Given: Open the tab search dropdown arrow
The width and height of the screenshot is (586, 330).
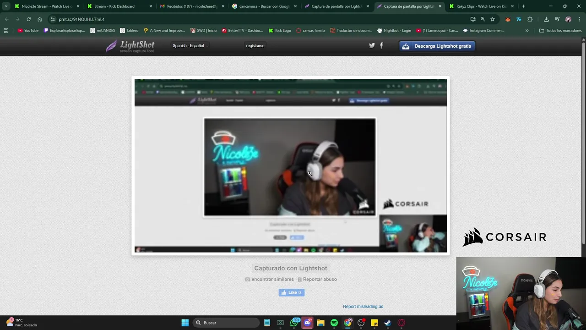Looking at the screenshot, I should click(x=6, y=6).
